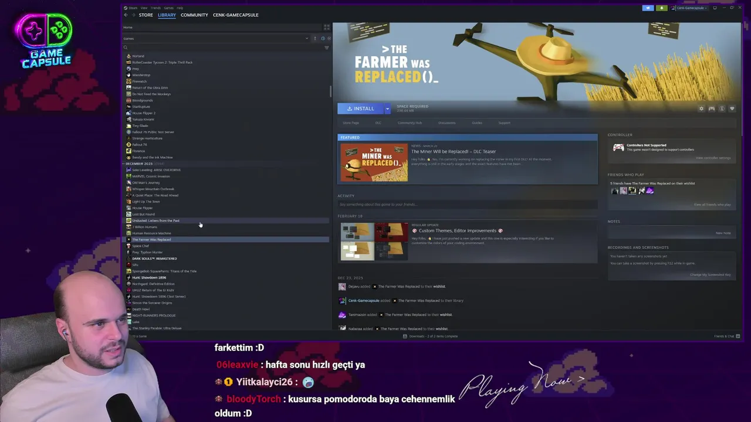751x422 pixels.
Task: Open the Friends menu
Action: (x=155, y=8)
